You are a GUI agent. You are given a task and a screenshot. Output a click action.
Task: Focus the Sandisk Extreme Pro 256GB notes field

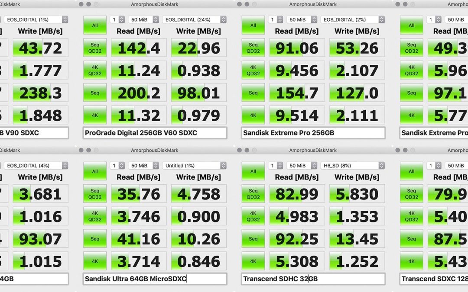(313, 133)
